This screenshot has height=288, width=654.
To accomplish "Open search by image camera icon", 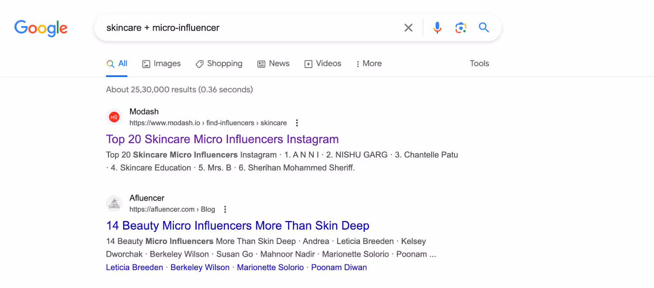I will pyautogui.click(x=461, y=28).
